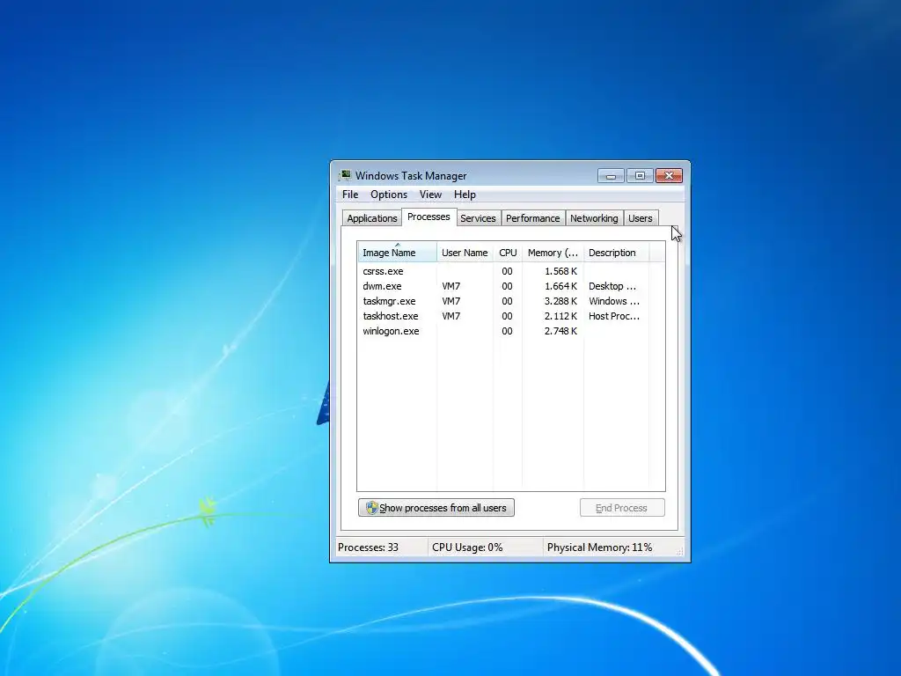Click the Host Proc... description cell

tap(613, 316)
